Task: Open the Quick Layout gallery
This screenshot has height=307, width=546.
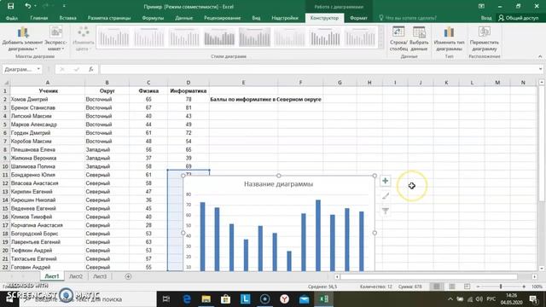Action: [x=55, y=39]
